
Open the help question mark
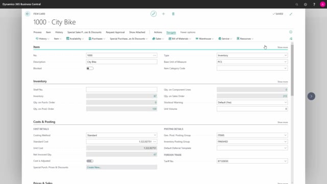[314, 4]
